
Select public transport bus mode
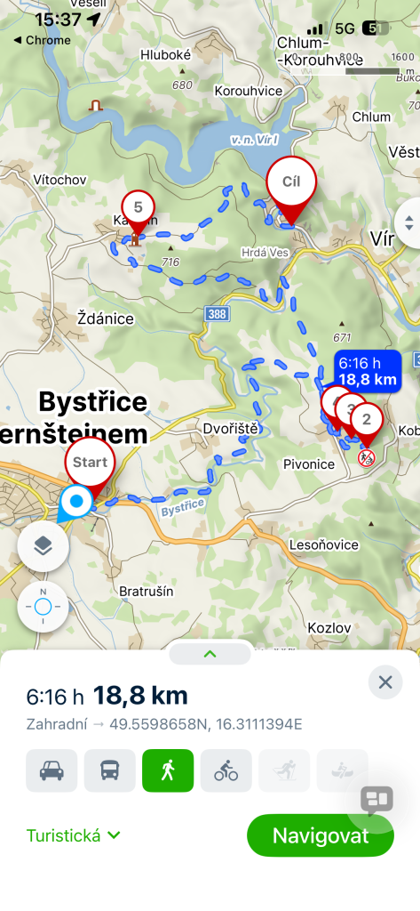click(109, 770)
